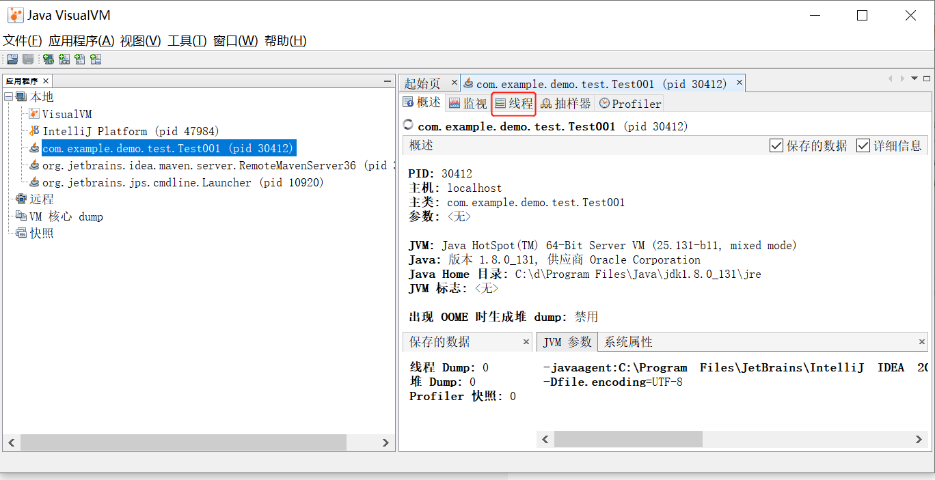This screenshot has width=935, height=480.
Task: Open the document list dropdown arrow
Action: tap(914, 79)
